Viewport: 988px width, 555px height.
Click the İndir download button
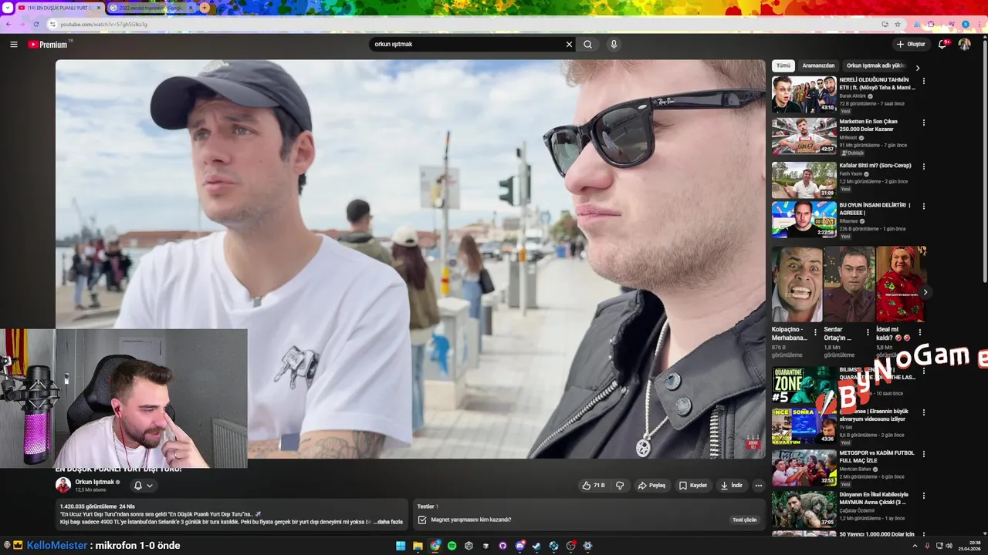click(732, 486)
